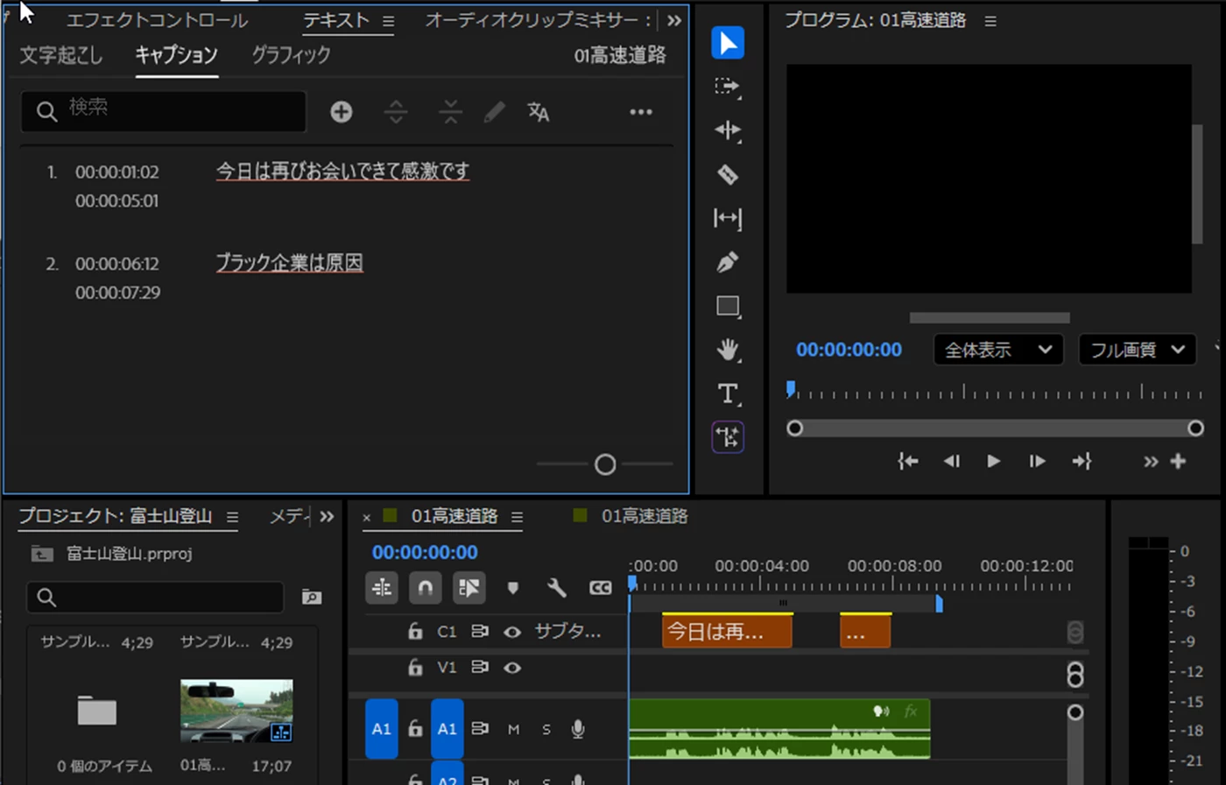Select the Hand tool

pos(728,350)
